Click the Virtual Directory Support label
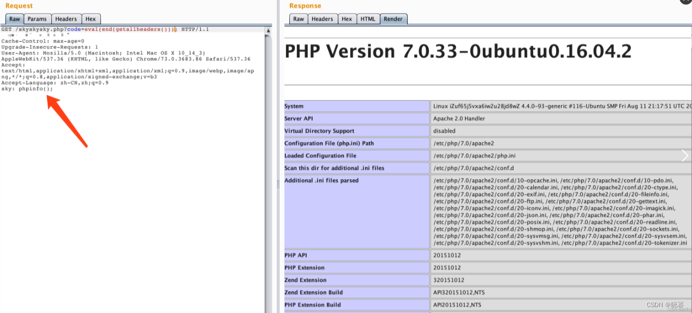The image size is (692, 313). [x=319, y=131]
